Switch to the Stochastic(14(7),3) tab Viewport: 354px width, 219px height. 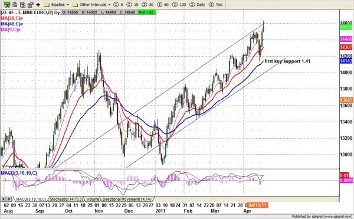point(66,200)
